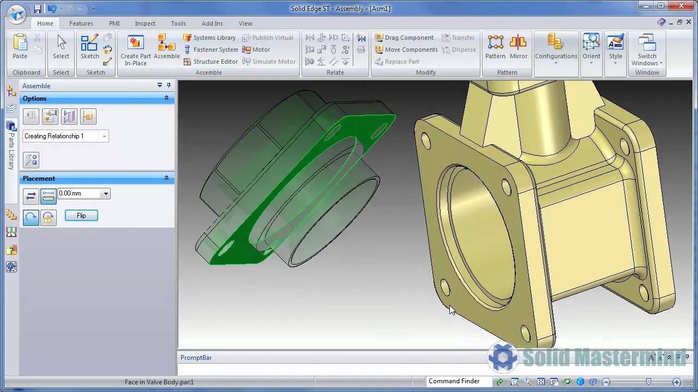
Task: Open Systems Library
Action: (x=209, y=38)
